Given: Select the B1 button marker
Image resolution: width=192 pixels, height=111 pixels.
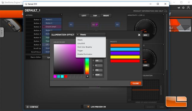Looking at the screenshot, I should coord(71,25).
